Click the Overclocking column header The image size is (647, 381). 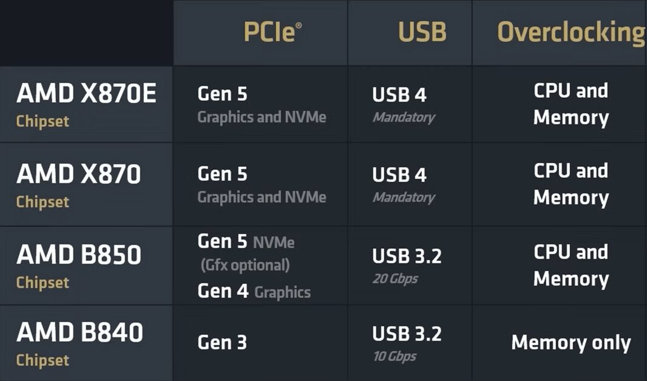(x=571, y=32)
